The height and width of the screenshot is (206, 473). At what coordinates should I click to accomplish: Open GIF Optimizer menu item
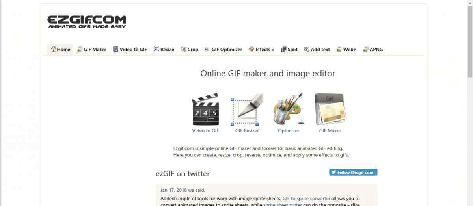click(223, 49)
